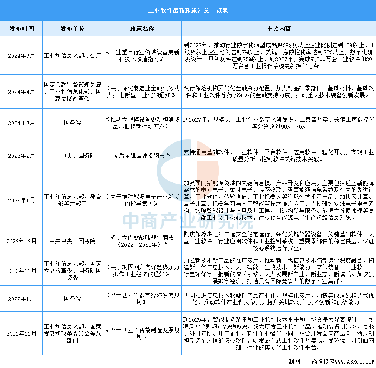Select the 2021年12月 date cell
The height and width of the screenshot is (368, 376).
22,333
